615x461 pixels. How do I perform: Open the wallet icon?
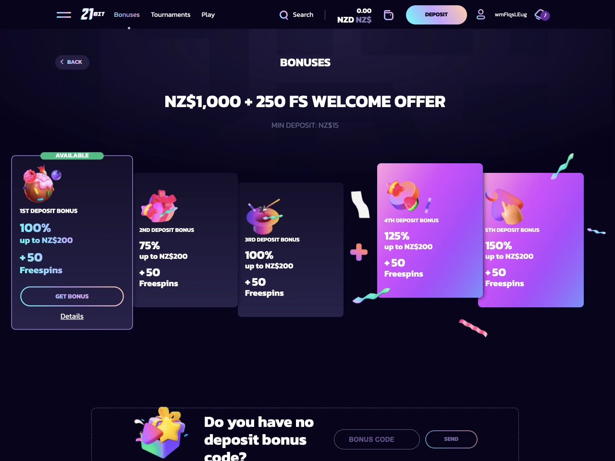coord(389,15)
